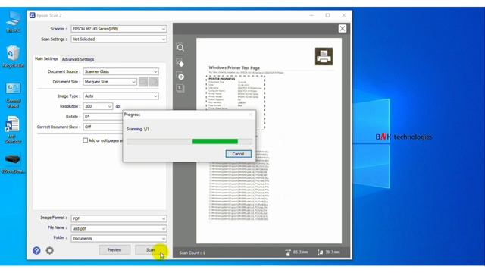Select the landscape orientation button beside Document Size
Image resolution: width=485 pixels, height=273 pixels.
[154, 82]
